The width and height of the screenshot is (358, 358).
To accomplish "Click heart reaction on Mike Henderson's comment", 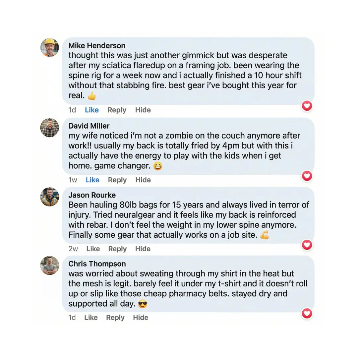I will tap(307, 106).
